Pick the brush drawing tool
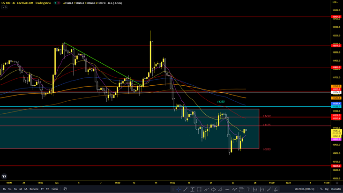The image size is (343, 193). click(206, 190)
